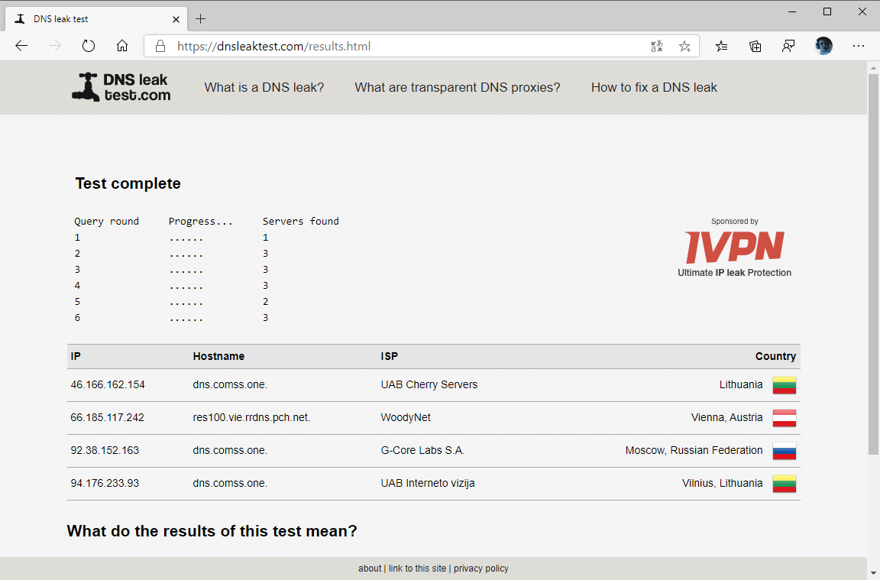Click the 'Country' column header
The height and width of the screenshot is (580, 880).
pos(775,356)
